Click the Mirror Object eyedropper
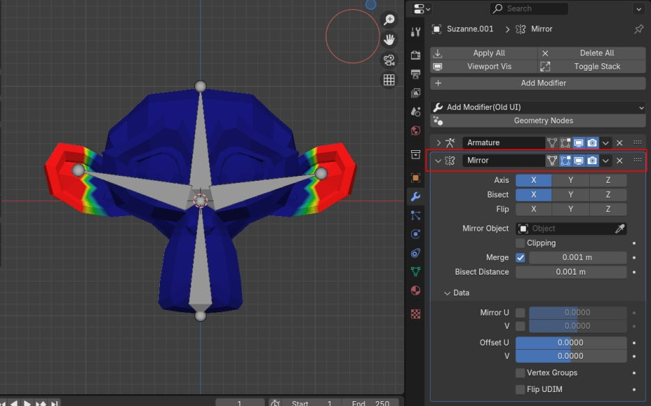 [x=620, y=229]
